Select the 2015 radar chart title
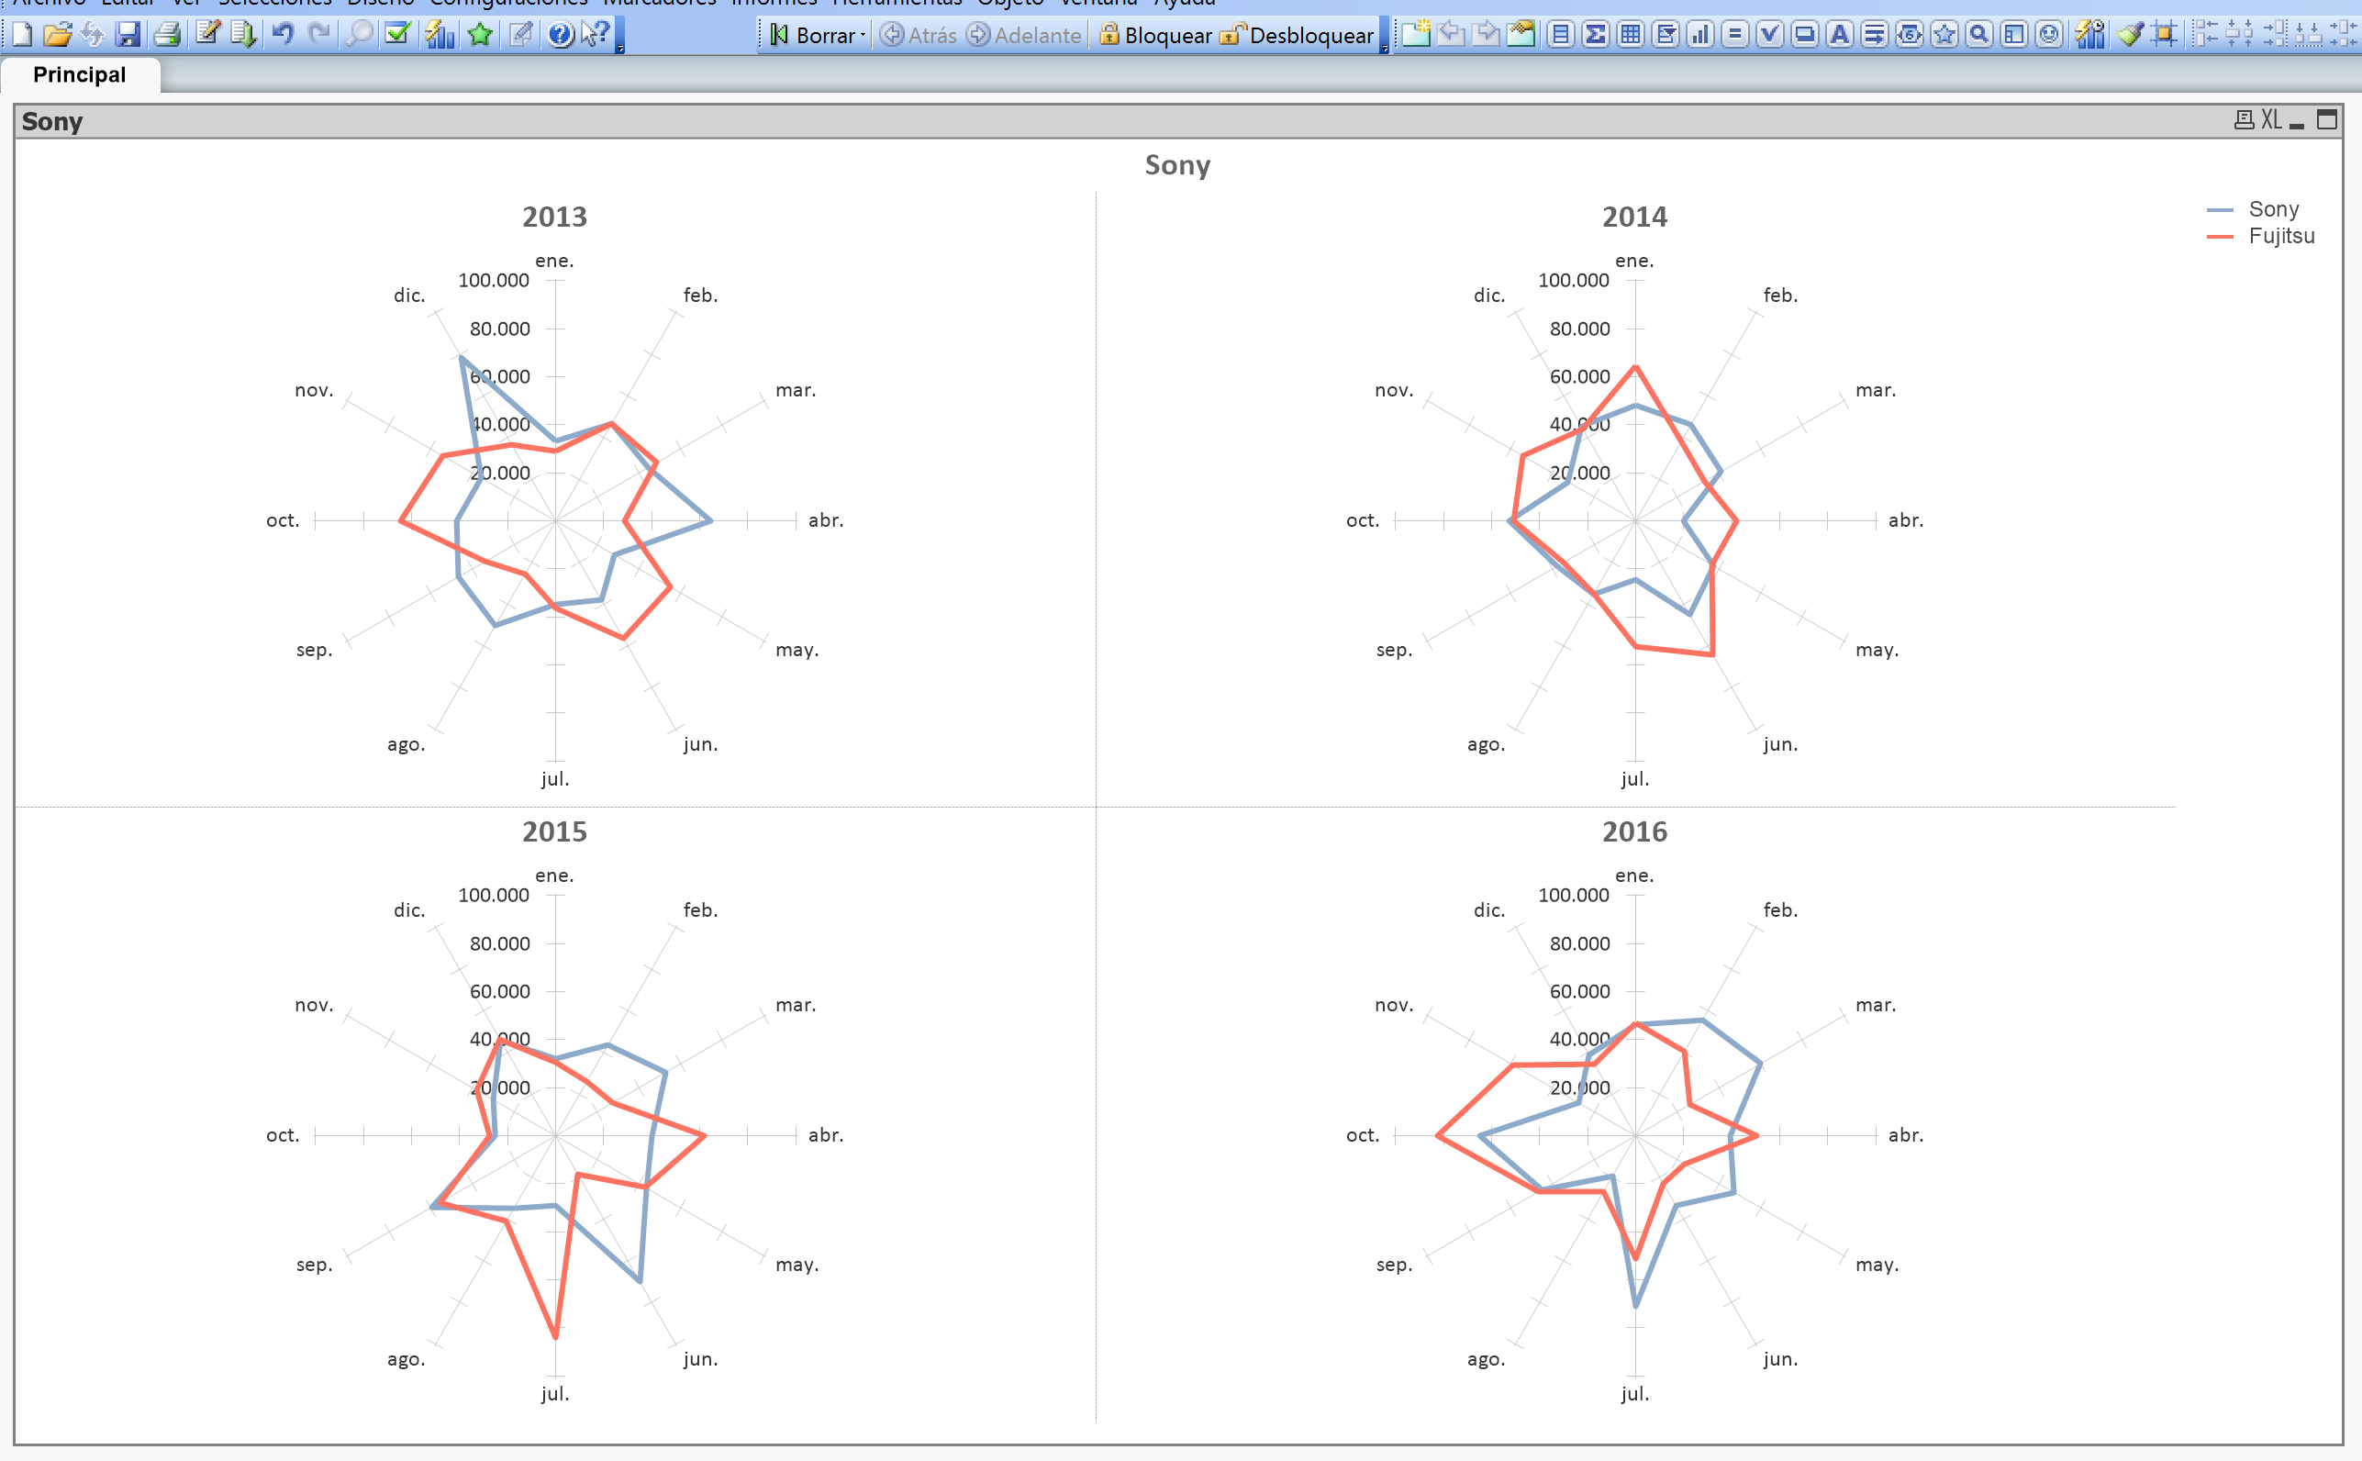Screen dimensions: 2362x1461 [554, 832]
